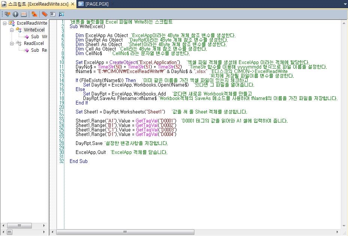348x236 pixels.
Task: Click the code editor horizontal scrollbar thumb
Action: 125,232
